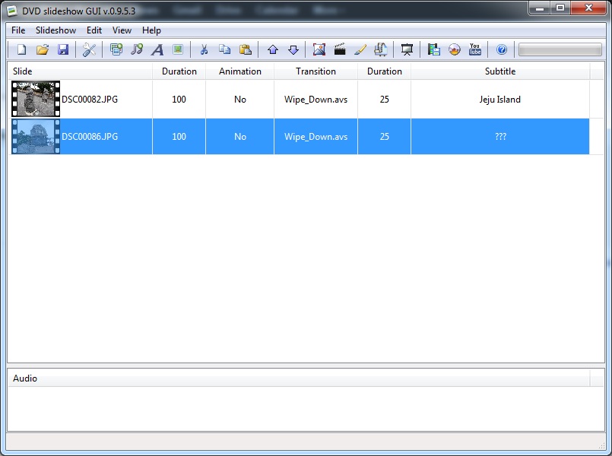The width and height of the screenshot is (612, 456).
Task: Open the View menu
Action: pyautogui.click(x=122, y=30)
